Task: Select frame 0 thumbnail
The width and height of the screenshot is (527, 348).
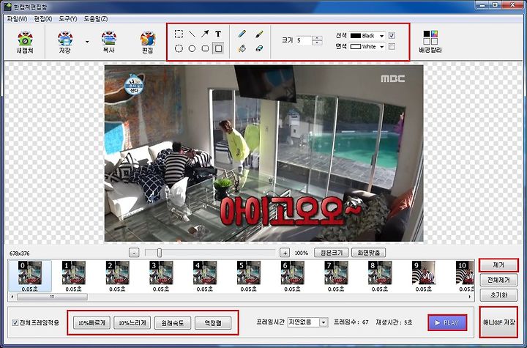Action: pos(30,276)
